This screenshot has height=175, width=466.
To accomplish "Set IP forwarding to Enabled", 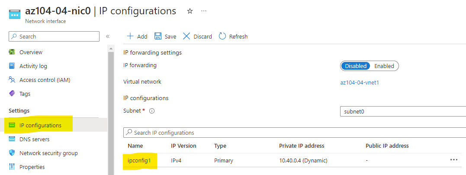I will tap(384, 66).
